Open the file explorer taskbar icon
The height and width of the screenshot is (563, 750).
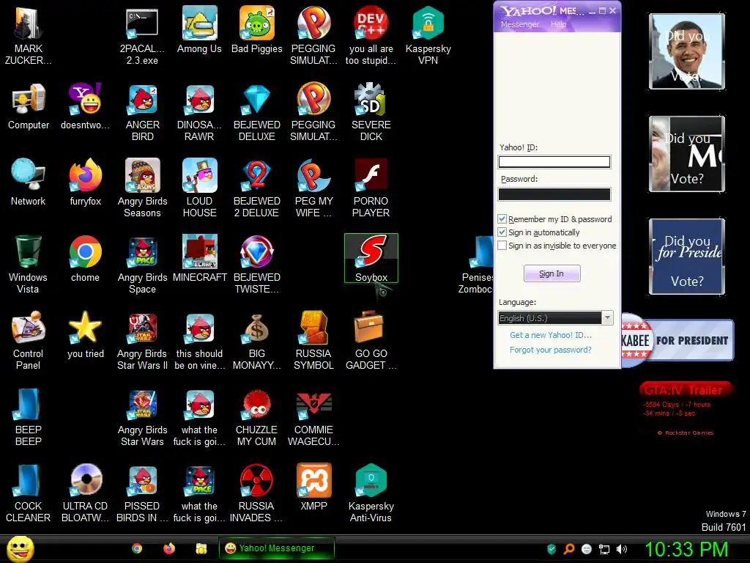201,548
